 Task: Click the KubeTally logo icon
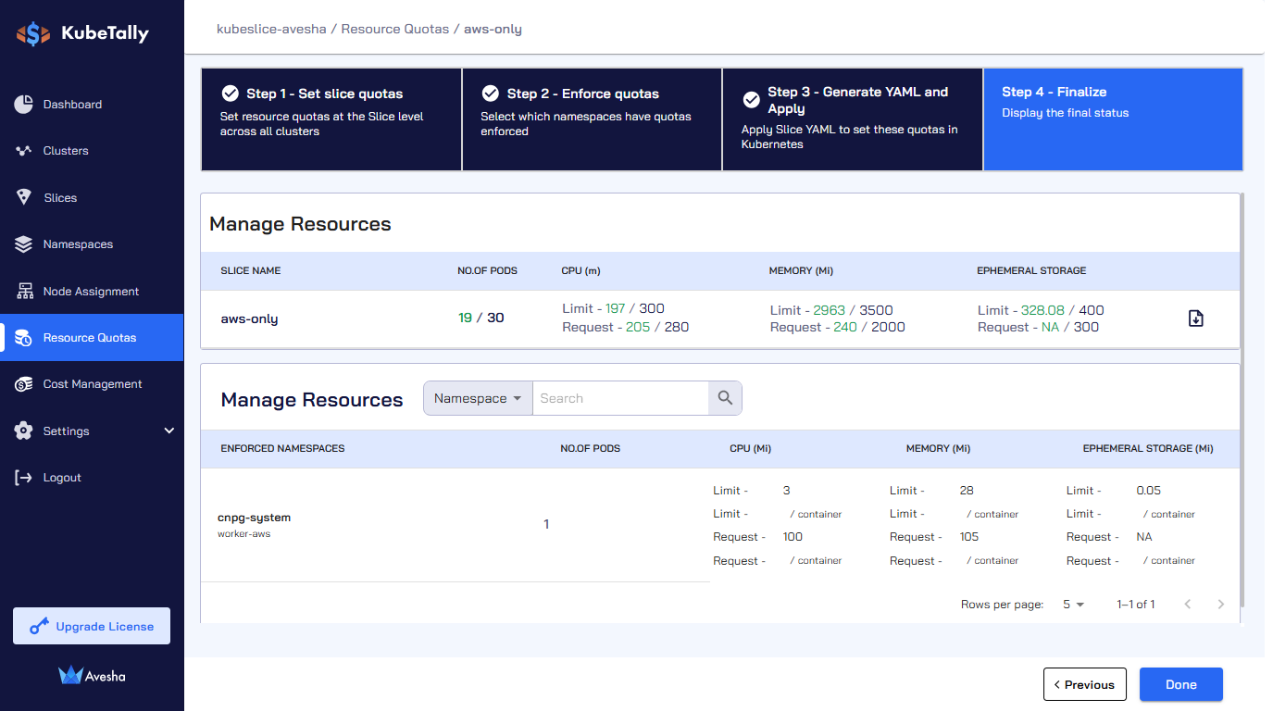[33, 34]
